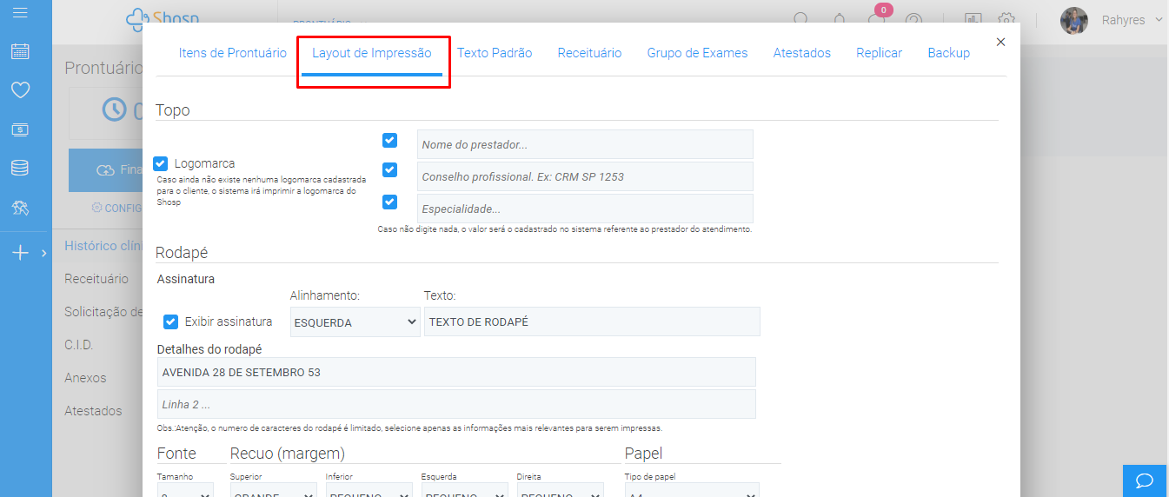
Task: Open Atestados in the background left menu
Action: coord(93,411)
